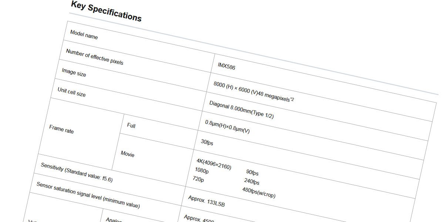Select Sensor saturation signal level label
Image resolution: width=444 pixels, height=222 pixels.
(x=88, y=195)
